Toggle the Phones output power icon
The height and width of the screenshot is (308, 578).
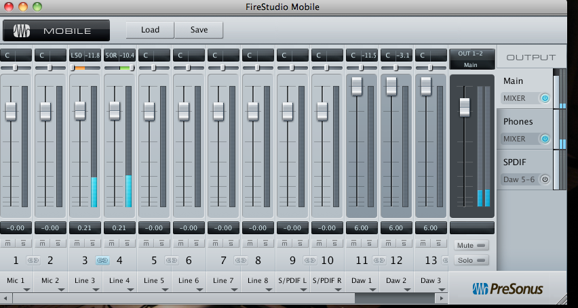pos(545,139)
